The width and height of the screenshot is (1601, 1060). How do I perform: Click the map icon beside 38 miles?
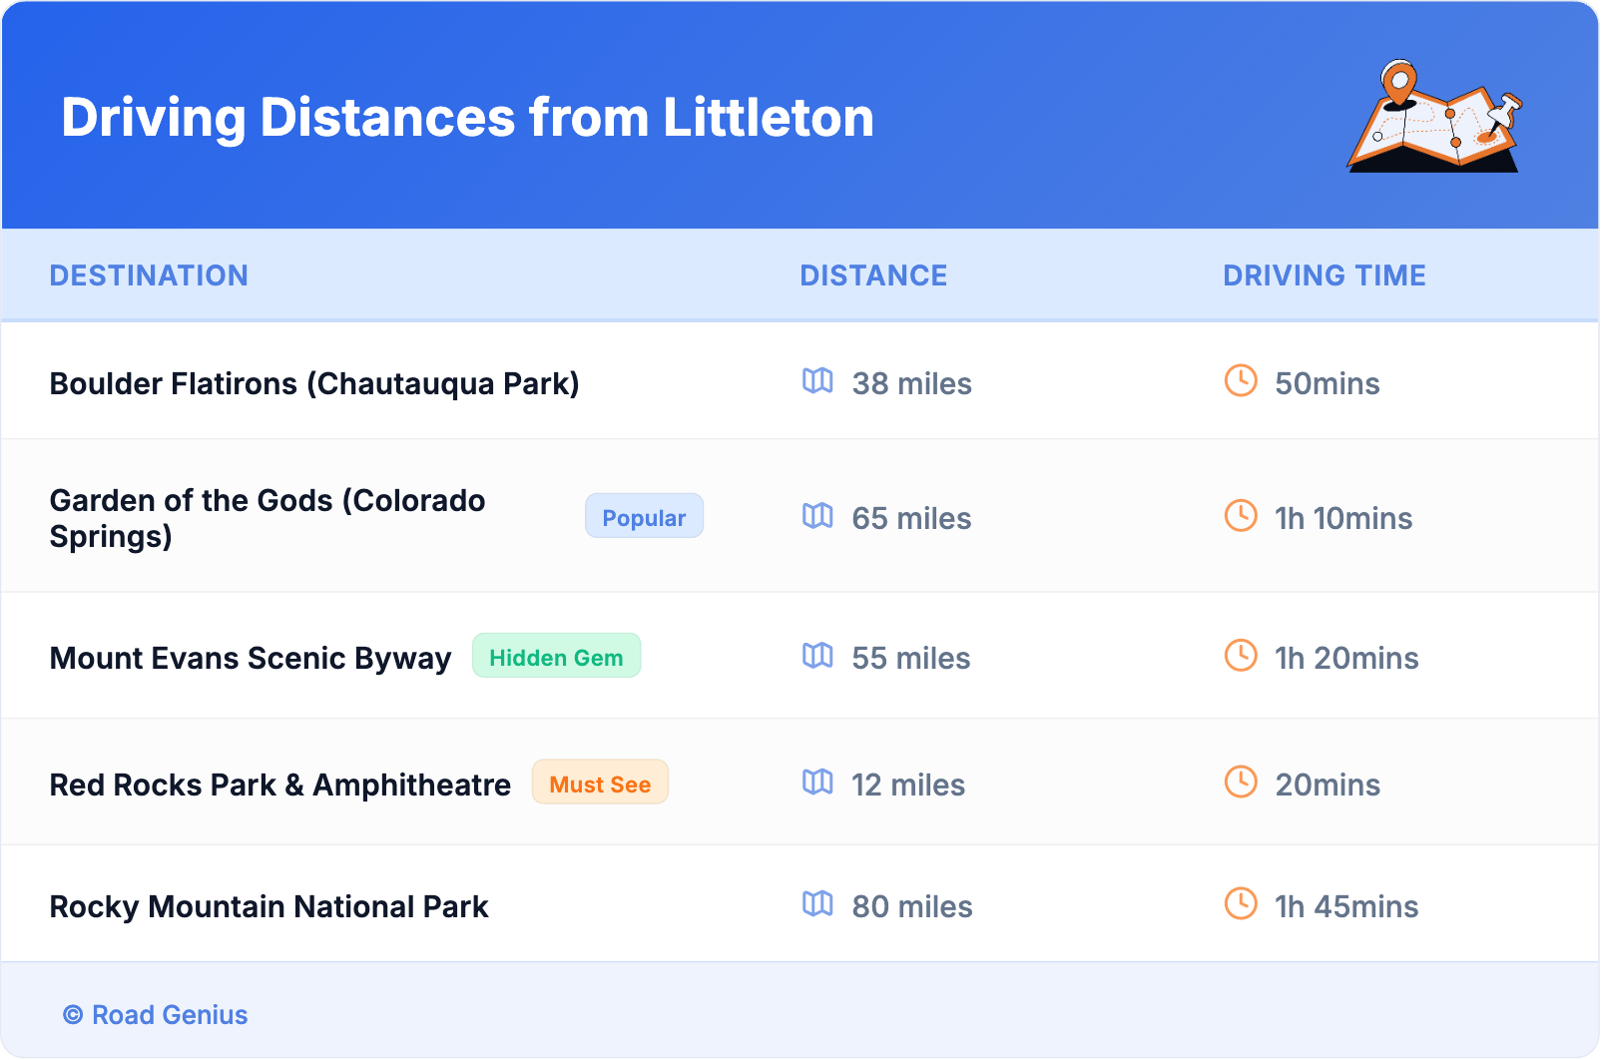pos(817,381)
